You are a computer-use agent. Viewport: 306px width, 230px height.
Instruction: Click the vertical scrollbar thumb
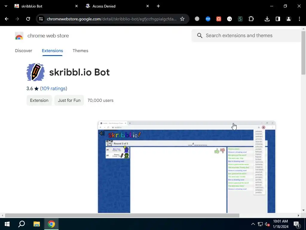click(x=303, y=53)
